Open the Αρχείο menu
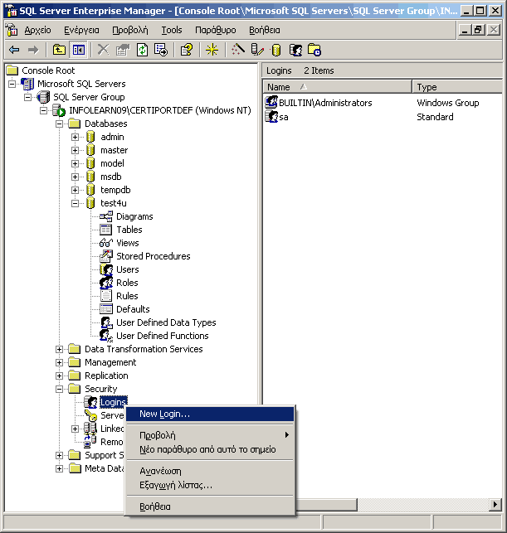 (x=38, y=30)
